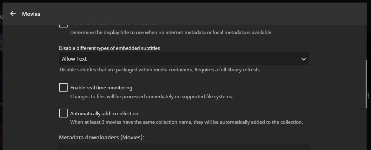Click the collection description about 2 movies
The image size is (371, 150).
[186, 122]
